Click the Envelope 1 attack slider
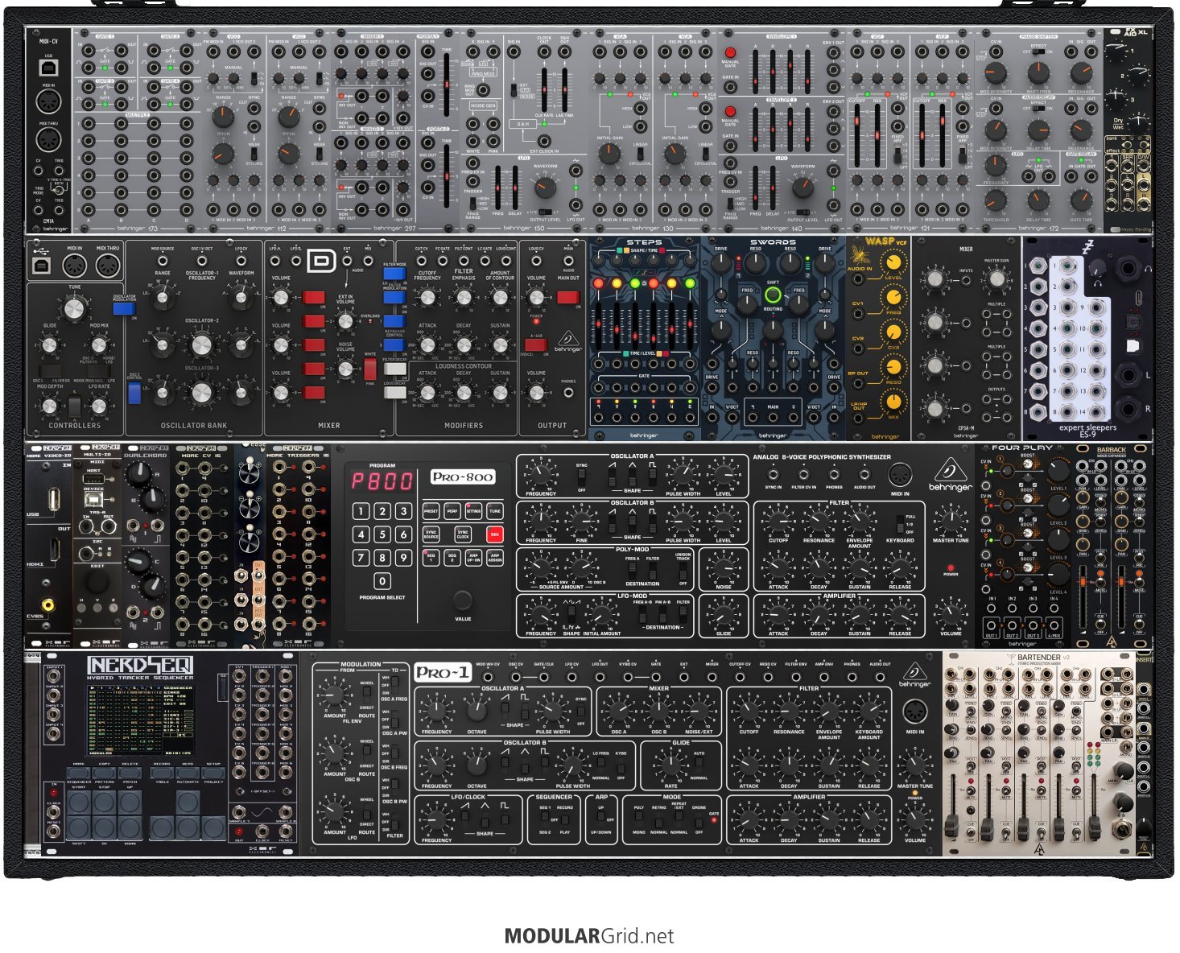1180x953 pixels. [756, 70]
